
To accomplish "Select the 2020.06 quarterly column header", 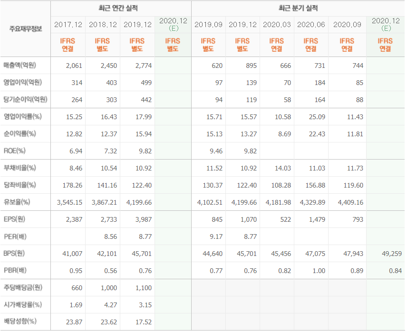I will pos(310,25).
